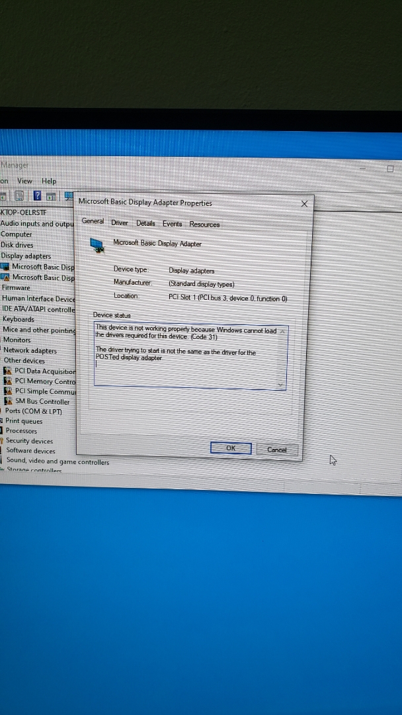Click inside the Device status text box

pyautogui.click(x=190, y=357)
